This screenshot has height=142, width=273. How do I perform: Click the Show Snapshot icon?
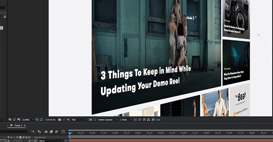coord(64,120)
